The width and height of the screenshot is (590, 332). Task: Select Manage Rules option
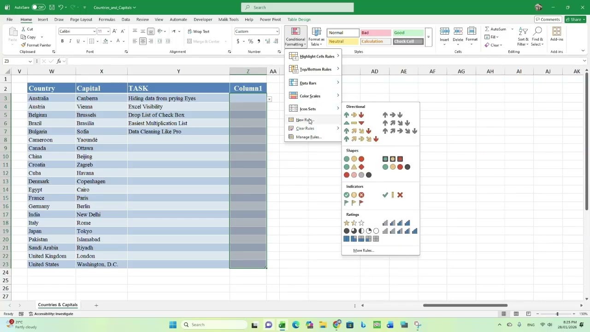coord(313,137)
